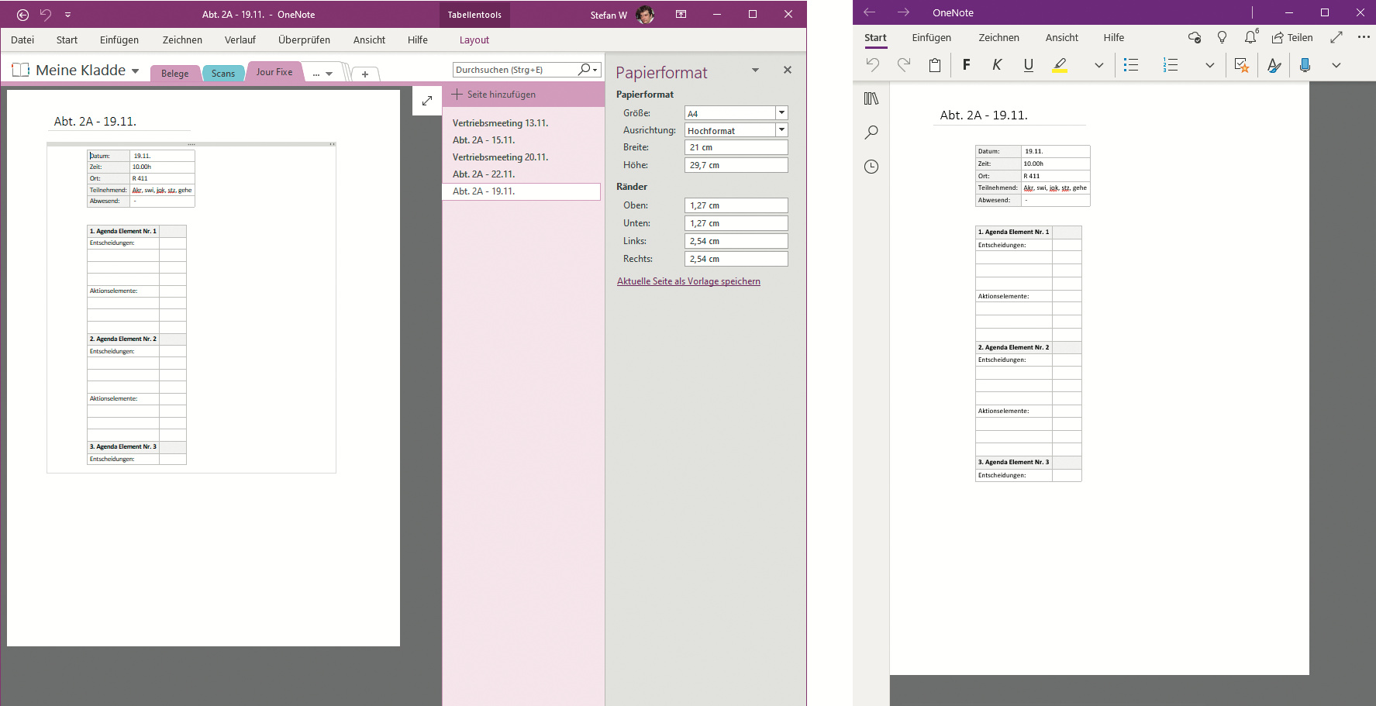Switch to the Scans section tab
Image resolution: width=1376 pixels, height=706 pixels.
(223, 74)
